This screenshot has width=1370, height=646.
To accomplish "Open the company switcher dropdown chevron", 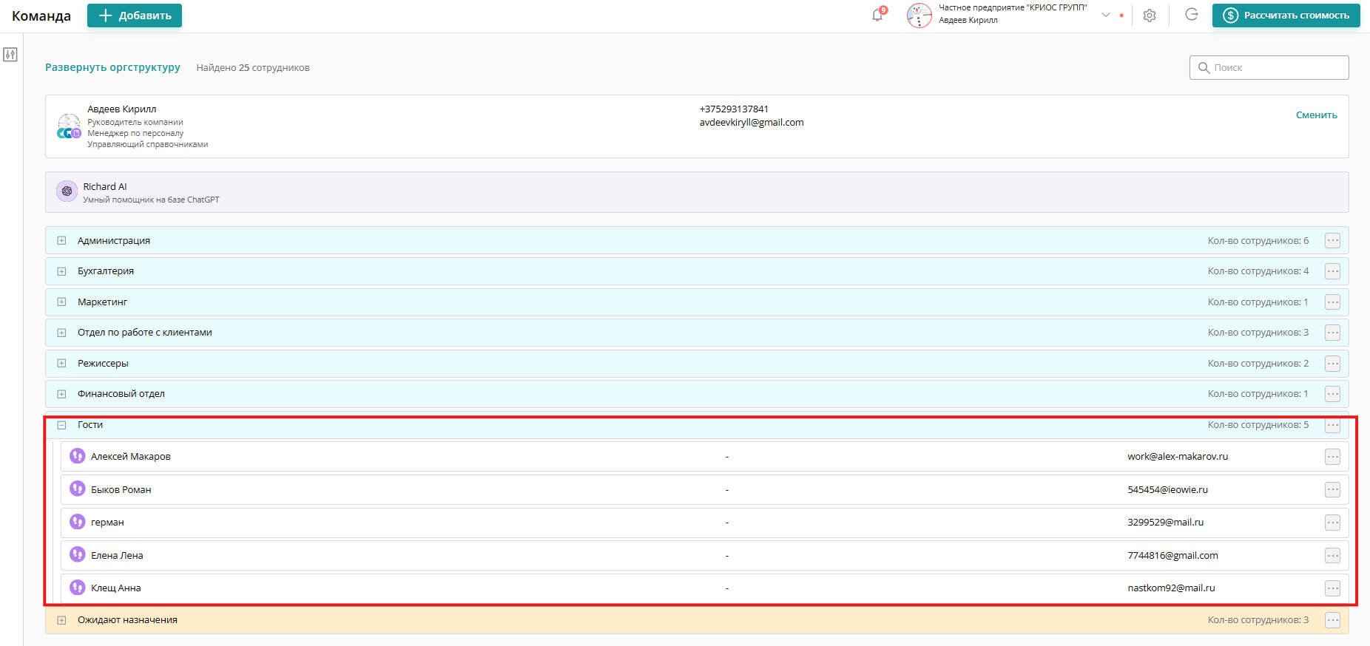I will [1106, 15].
